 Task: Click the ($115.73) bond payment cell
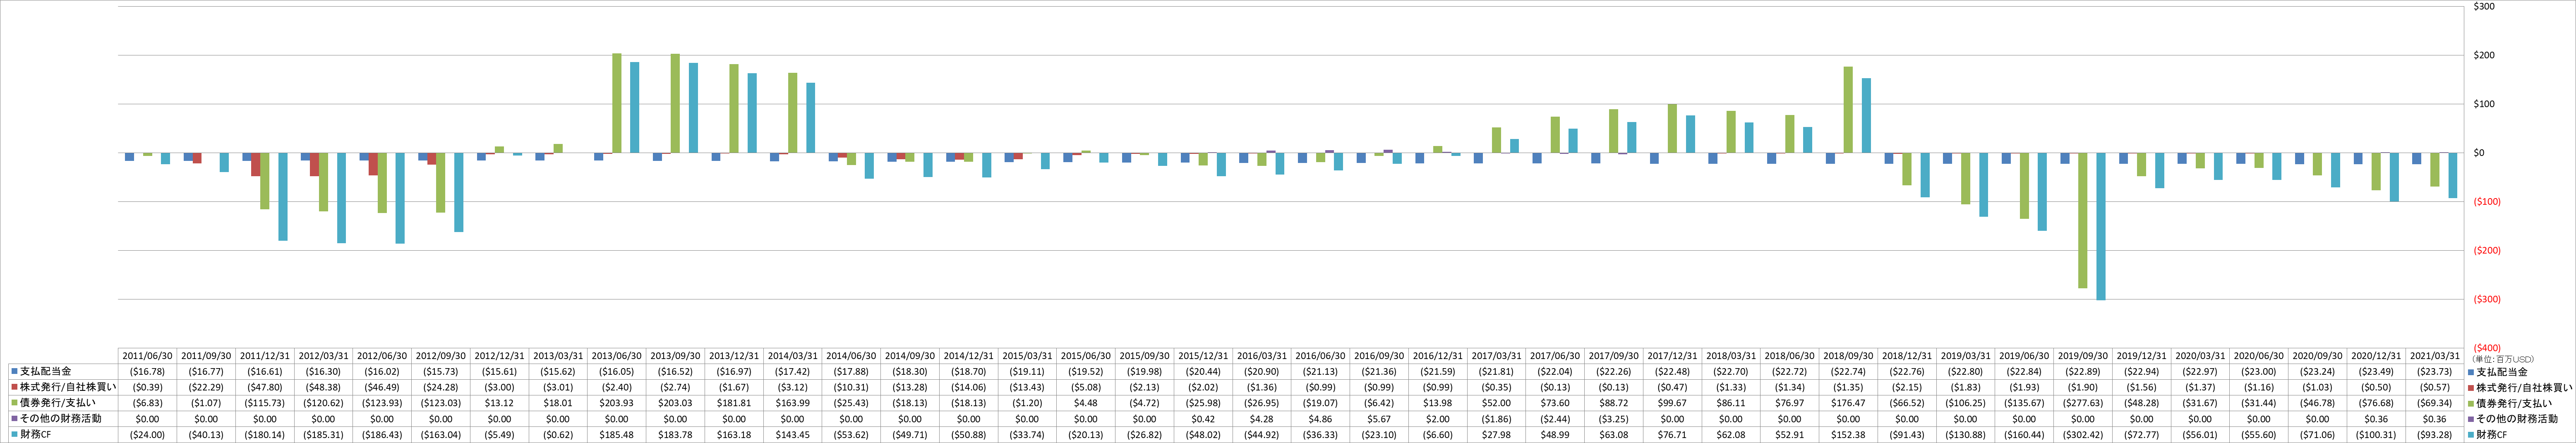tap(265, 403)
